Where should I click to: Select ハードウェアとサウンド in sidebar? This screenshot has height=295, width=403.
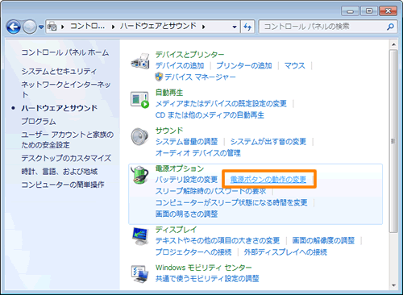[59, 108]
